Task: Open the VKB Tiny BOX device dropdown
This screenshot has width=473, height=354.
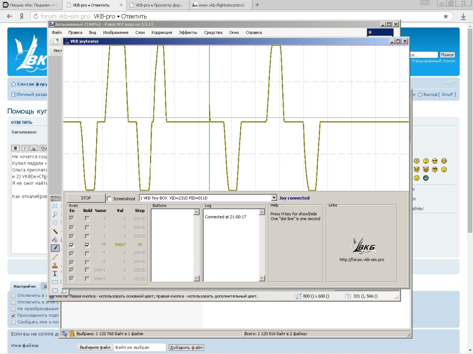Action: 274,198
